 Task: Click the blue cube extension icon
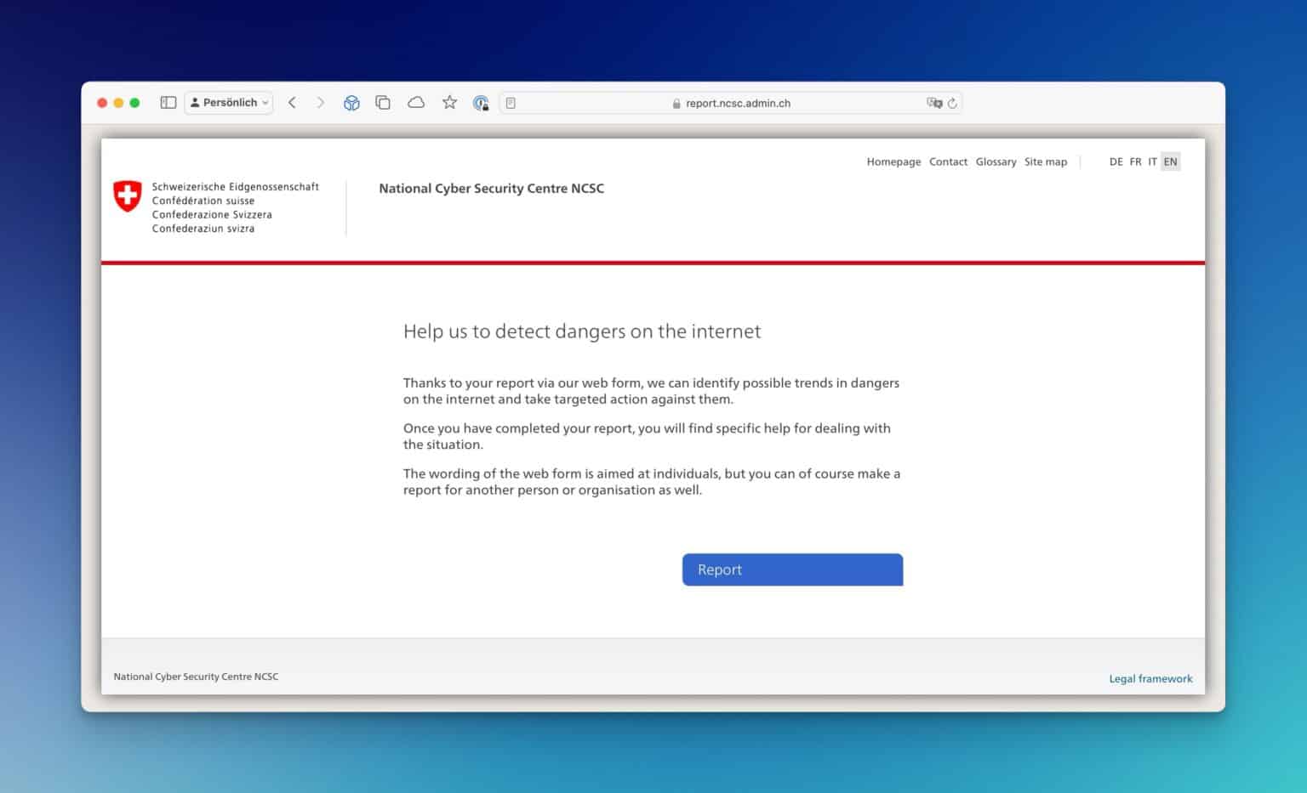tap(351, 102)
